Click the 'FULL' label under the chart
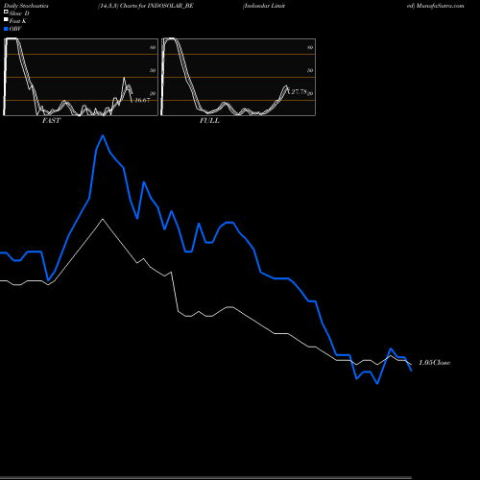Screen dimensions: 480x480 pos(209,121)
